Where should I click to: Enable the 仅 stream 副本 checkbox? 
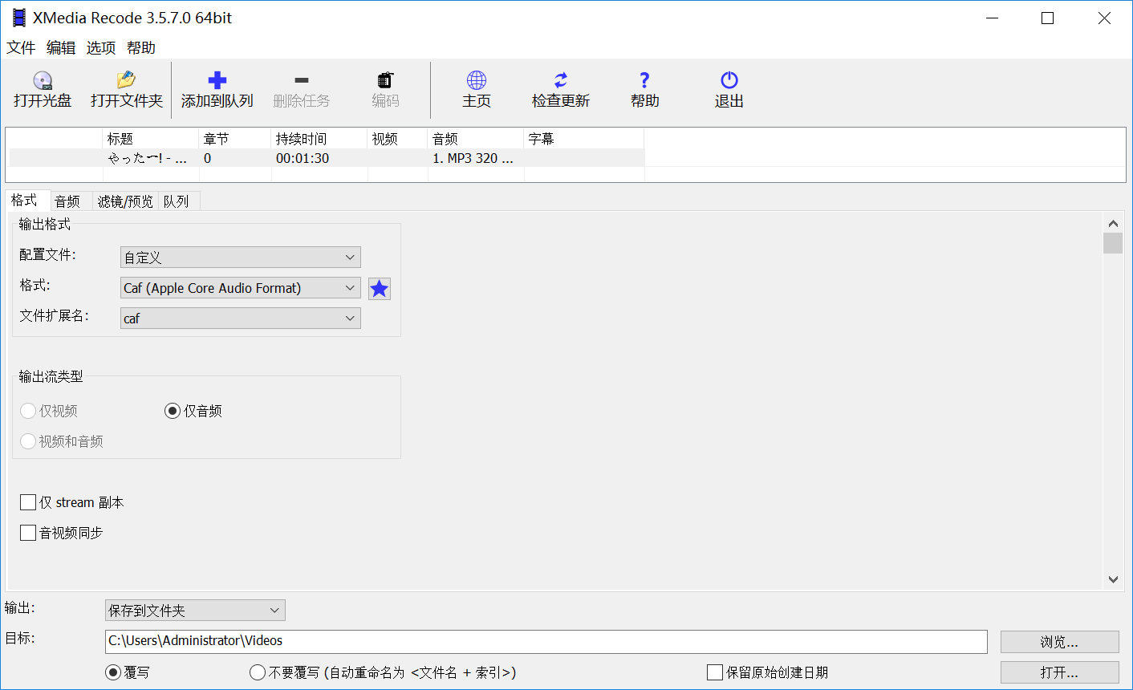(27, 501)
